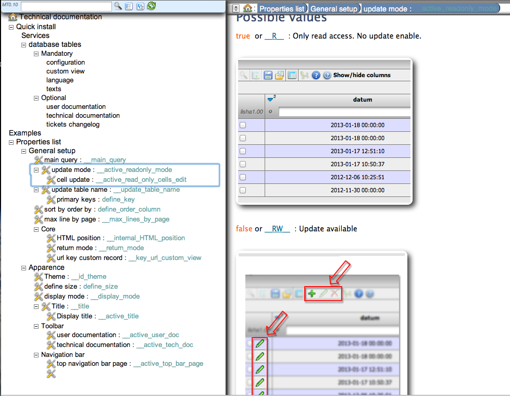This screenshot has height=396, width=510.
Task: Click the green pencil edit icon on a table row
Action: [x=260, y=344]
